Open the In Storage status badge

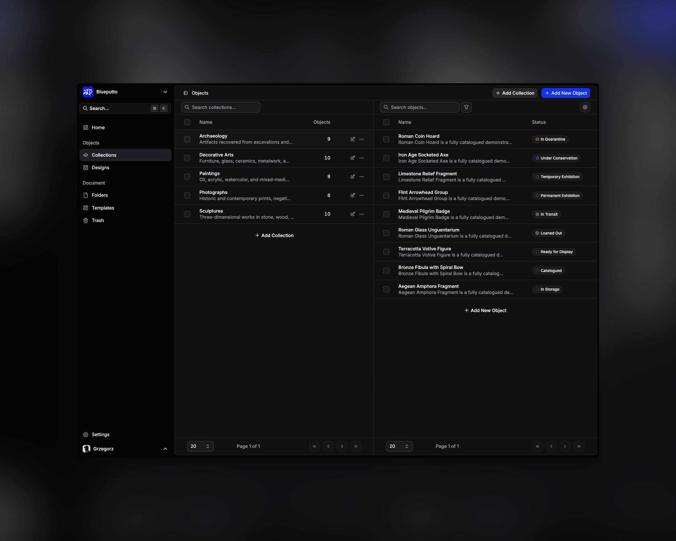(x=547, y=289)
